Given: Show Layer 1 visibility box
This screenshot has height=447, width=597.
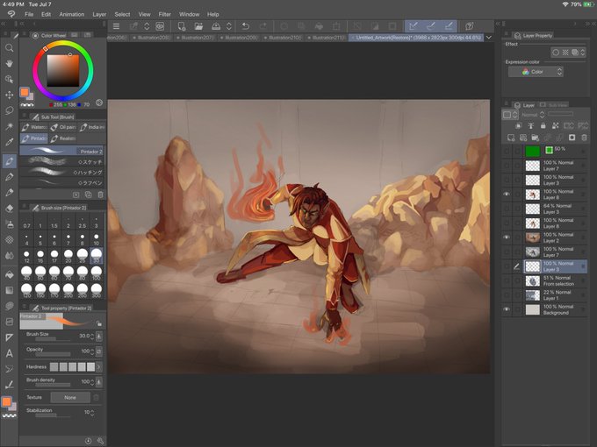Looking at the screenshot, I should [x=507, y=295].
